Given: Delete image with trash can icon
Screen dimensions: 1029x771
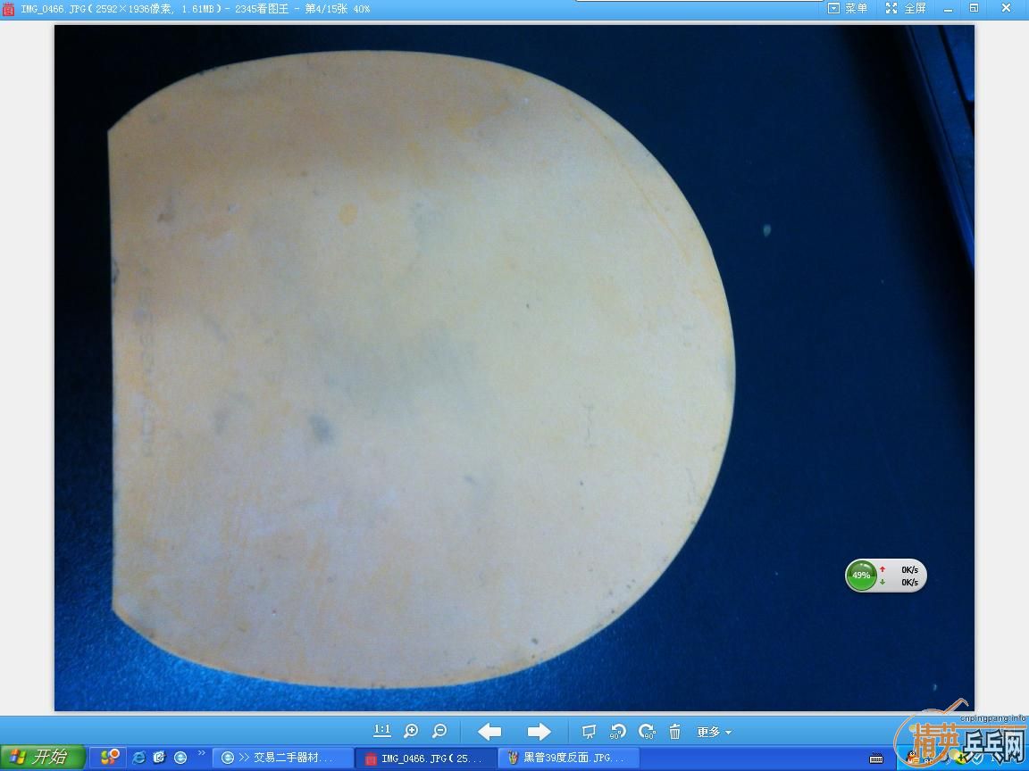Looking at the screenshot, I should click(x=675, y=732).
